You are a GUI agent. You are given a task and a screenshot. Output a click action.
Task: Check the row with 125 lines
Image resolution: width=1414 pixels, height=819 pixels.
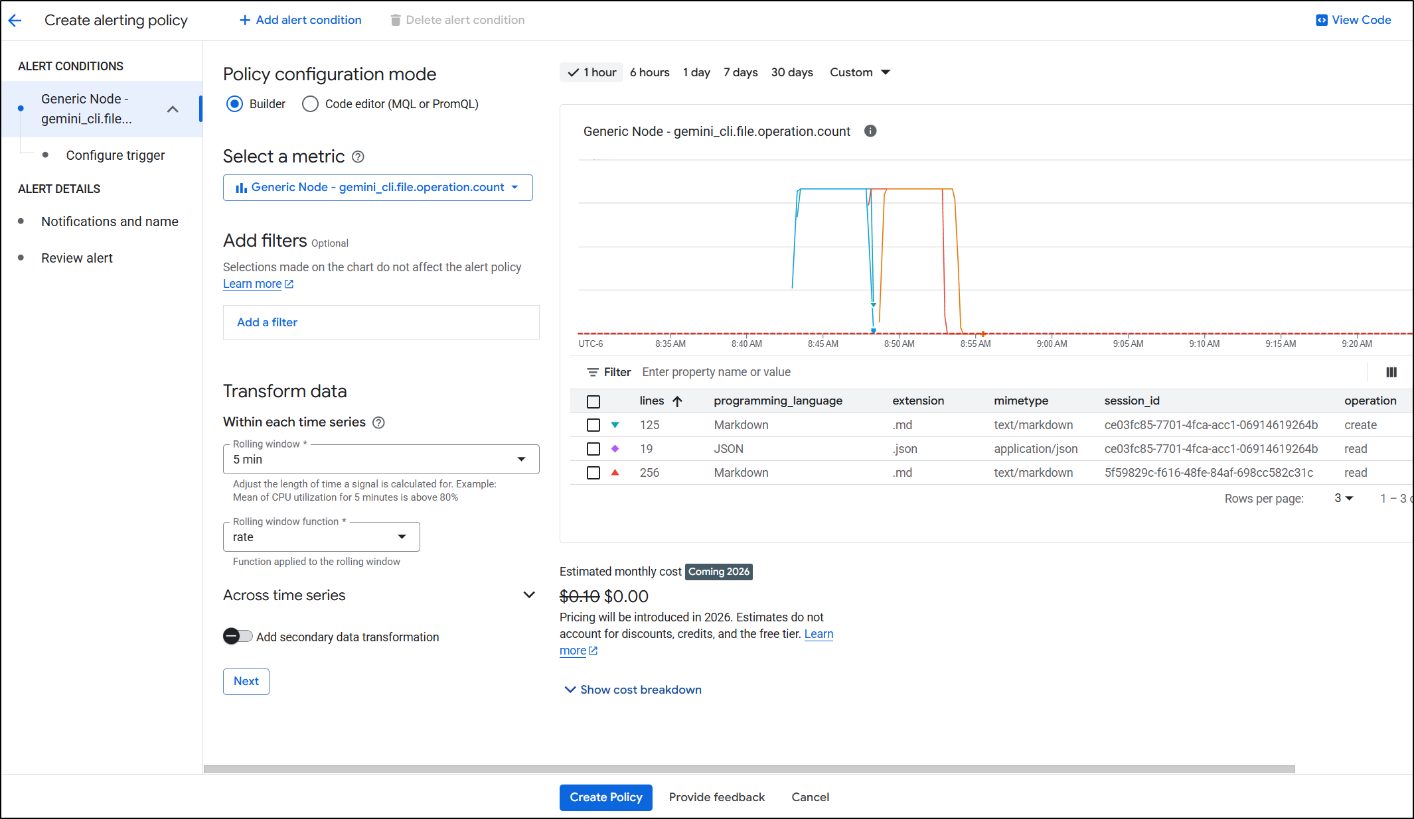593,425
